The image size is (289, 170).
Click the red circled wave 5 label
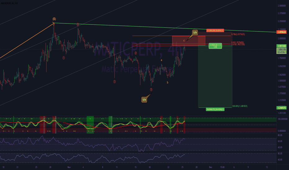[x=151, y=90]
